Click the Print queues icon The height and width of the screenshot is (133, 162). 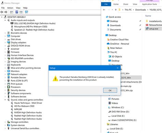pyautogui.click(x=9, y=84)
